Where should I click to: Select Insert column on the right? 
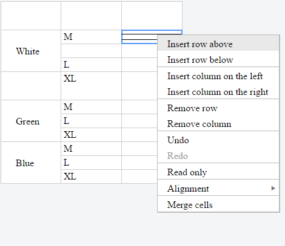point(218,92)
